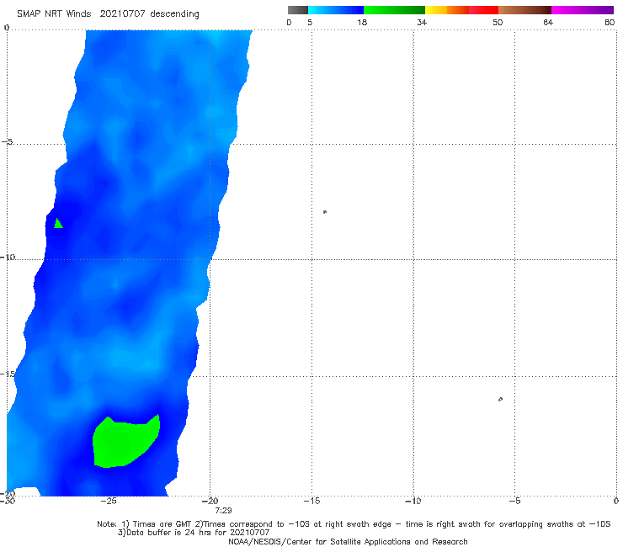Click the latitude axis label '-15'

click(x=8, y=374)
